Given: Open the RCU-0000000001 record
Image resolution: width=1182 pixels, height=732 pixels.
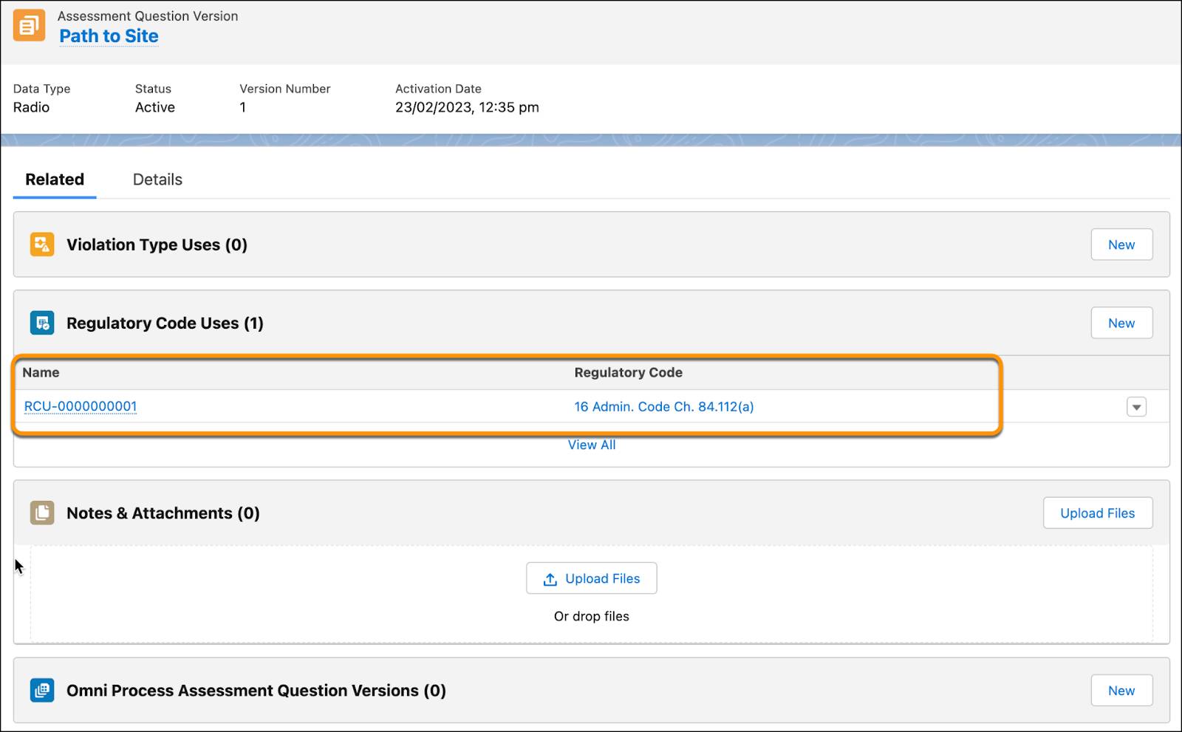Looking at the screenshot, I should coord(80,406).
